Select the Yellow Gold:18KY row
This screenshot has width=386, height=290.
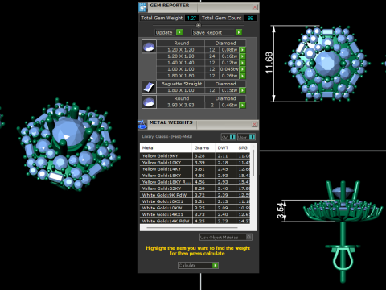pyautogui.click(x=195, y=176)
